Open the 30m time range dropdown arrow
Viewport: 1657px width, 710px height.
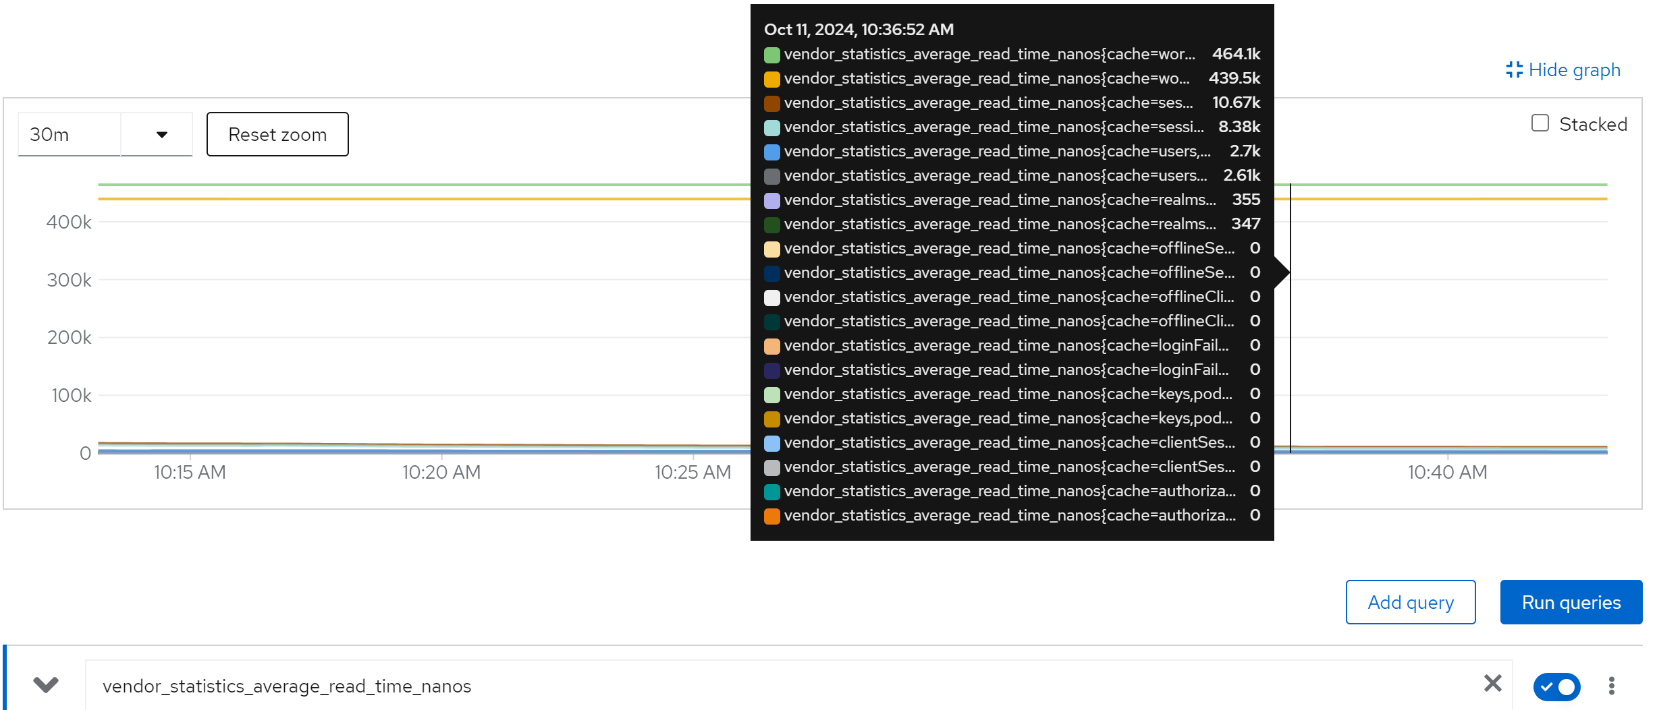click(x=161, y=135)
